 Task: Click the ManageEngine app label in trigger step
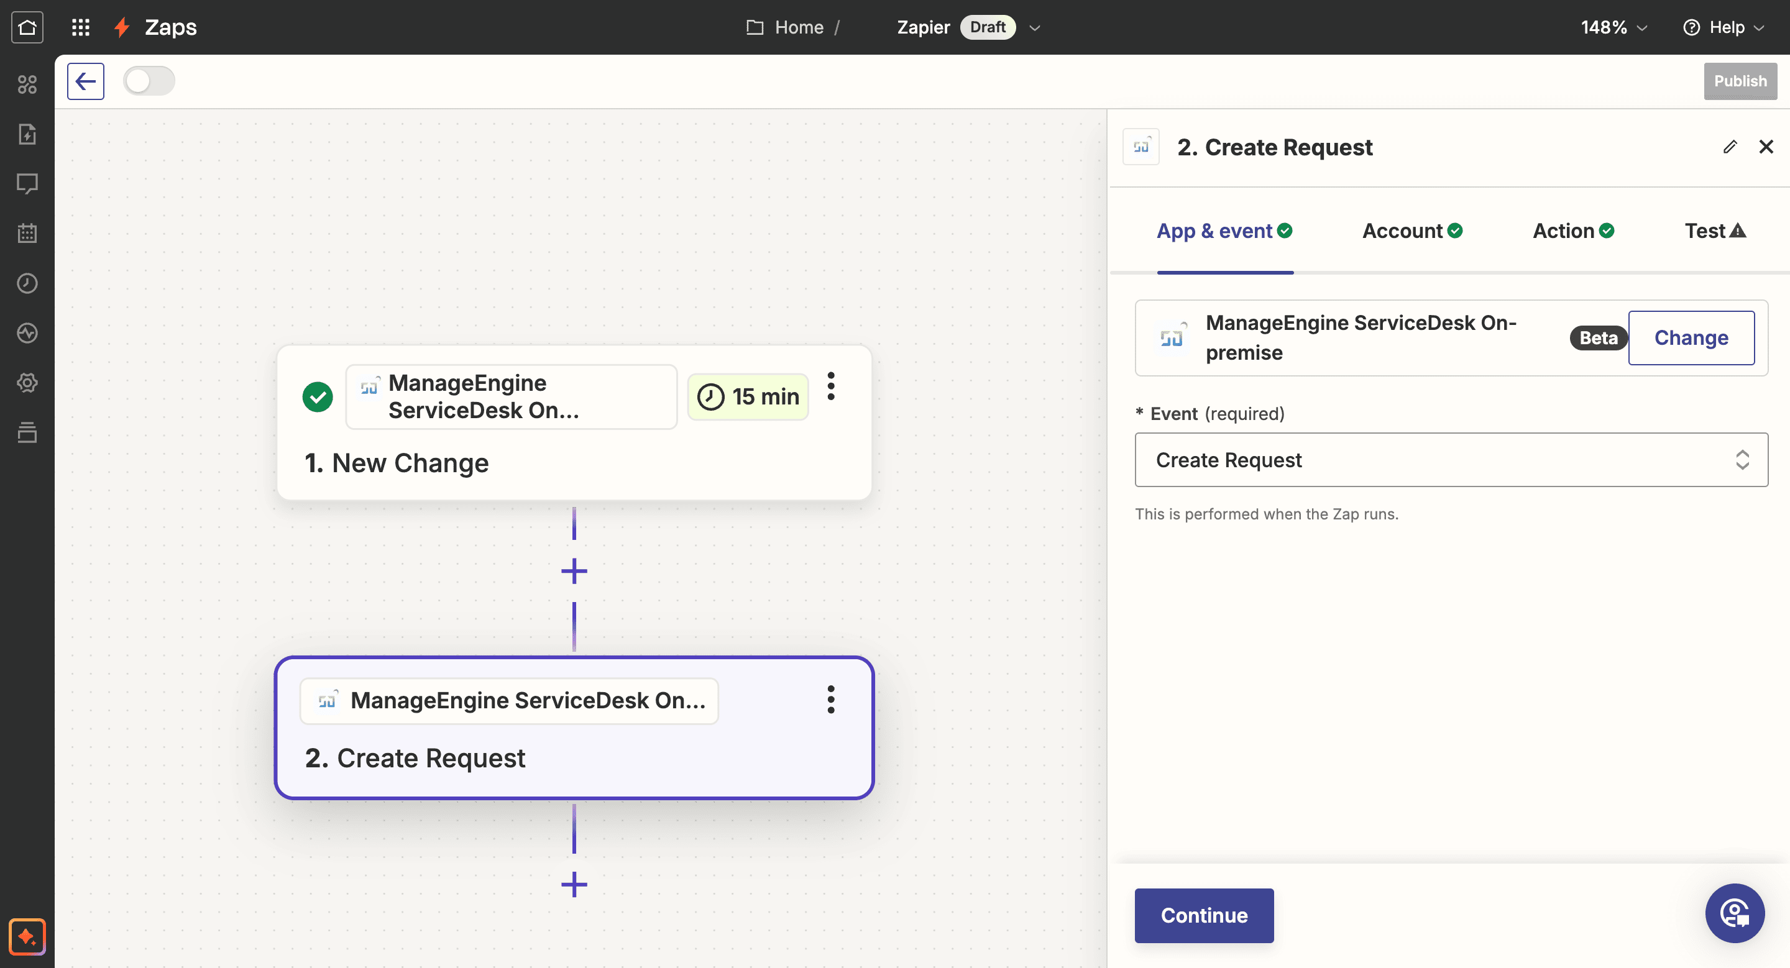[512, 396]
